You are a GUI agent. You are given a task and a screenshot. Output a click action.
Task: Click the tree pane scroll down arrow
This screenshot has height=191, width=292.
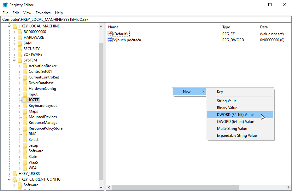[101, 187]
